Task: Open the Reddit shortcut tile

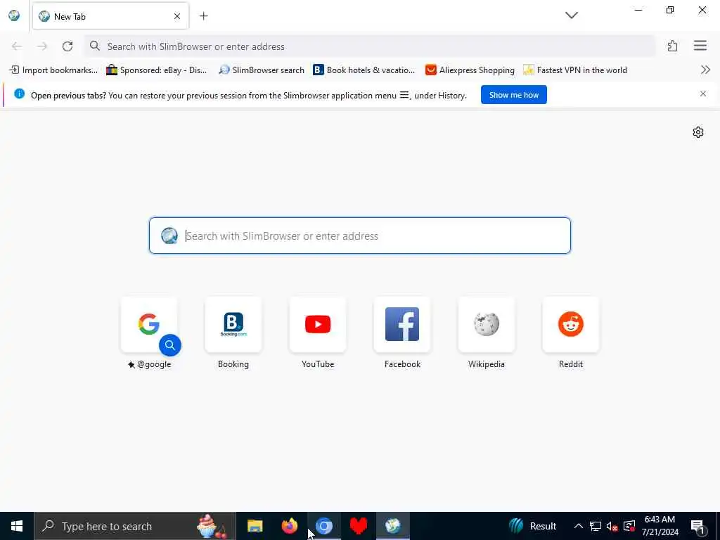Action: tap(571, 324)
